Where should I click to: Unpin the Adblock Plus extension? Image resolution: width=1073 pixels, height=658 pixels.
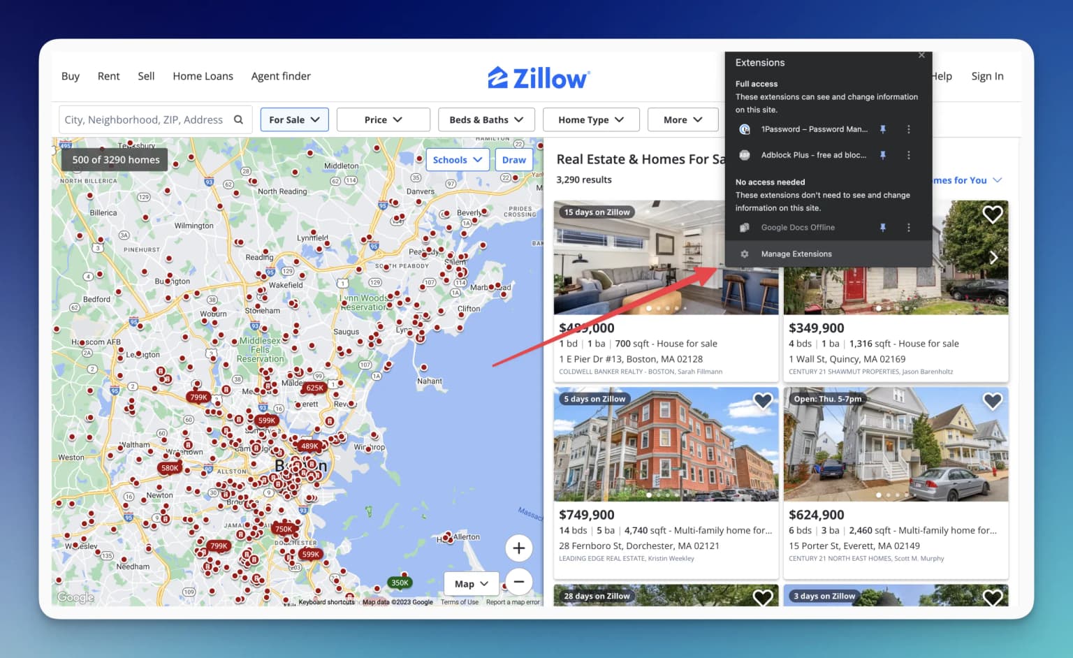click(882, 155)
